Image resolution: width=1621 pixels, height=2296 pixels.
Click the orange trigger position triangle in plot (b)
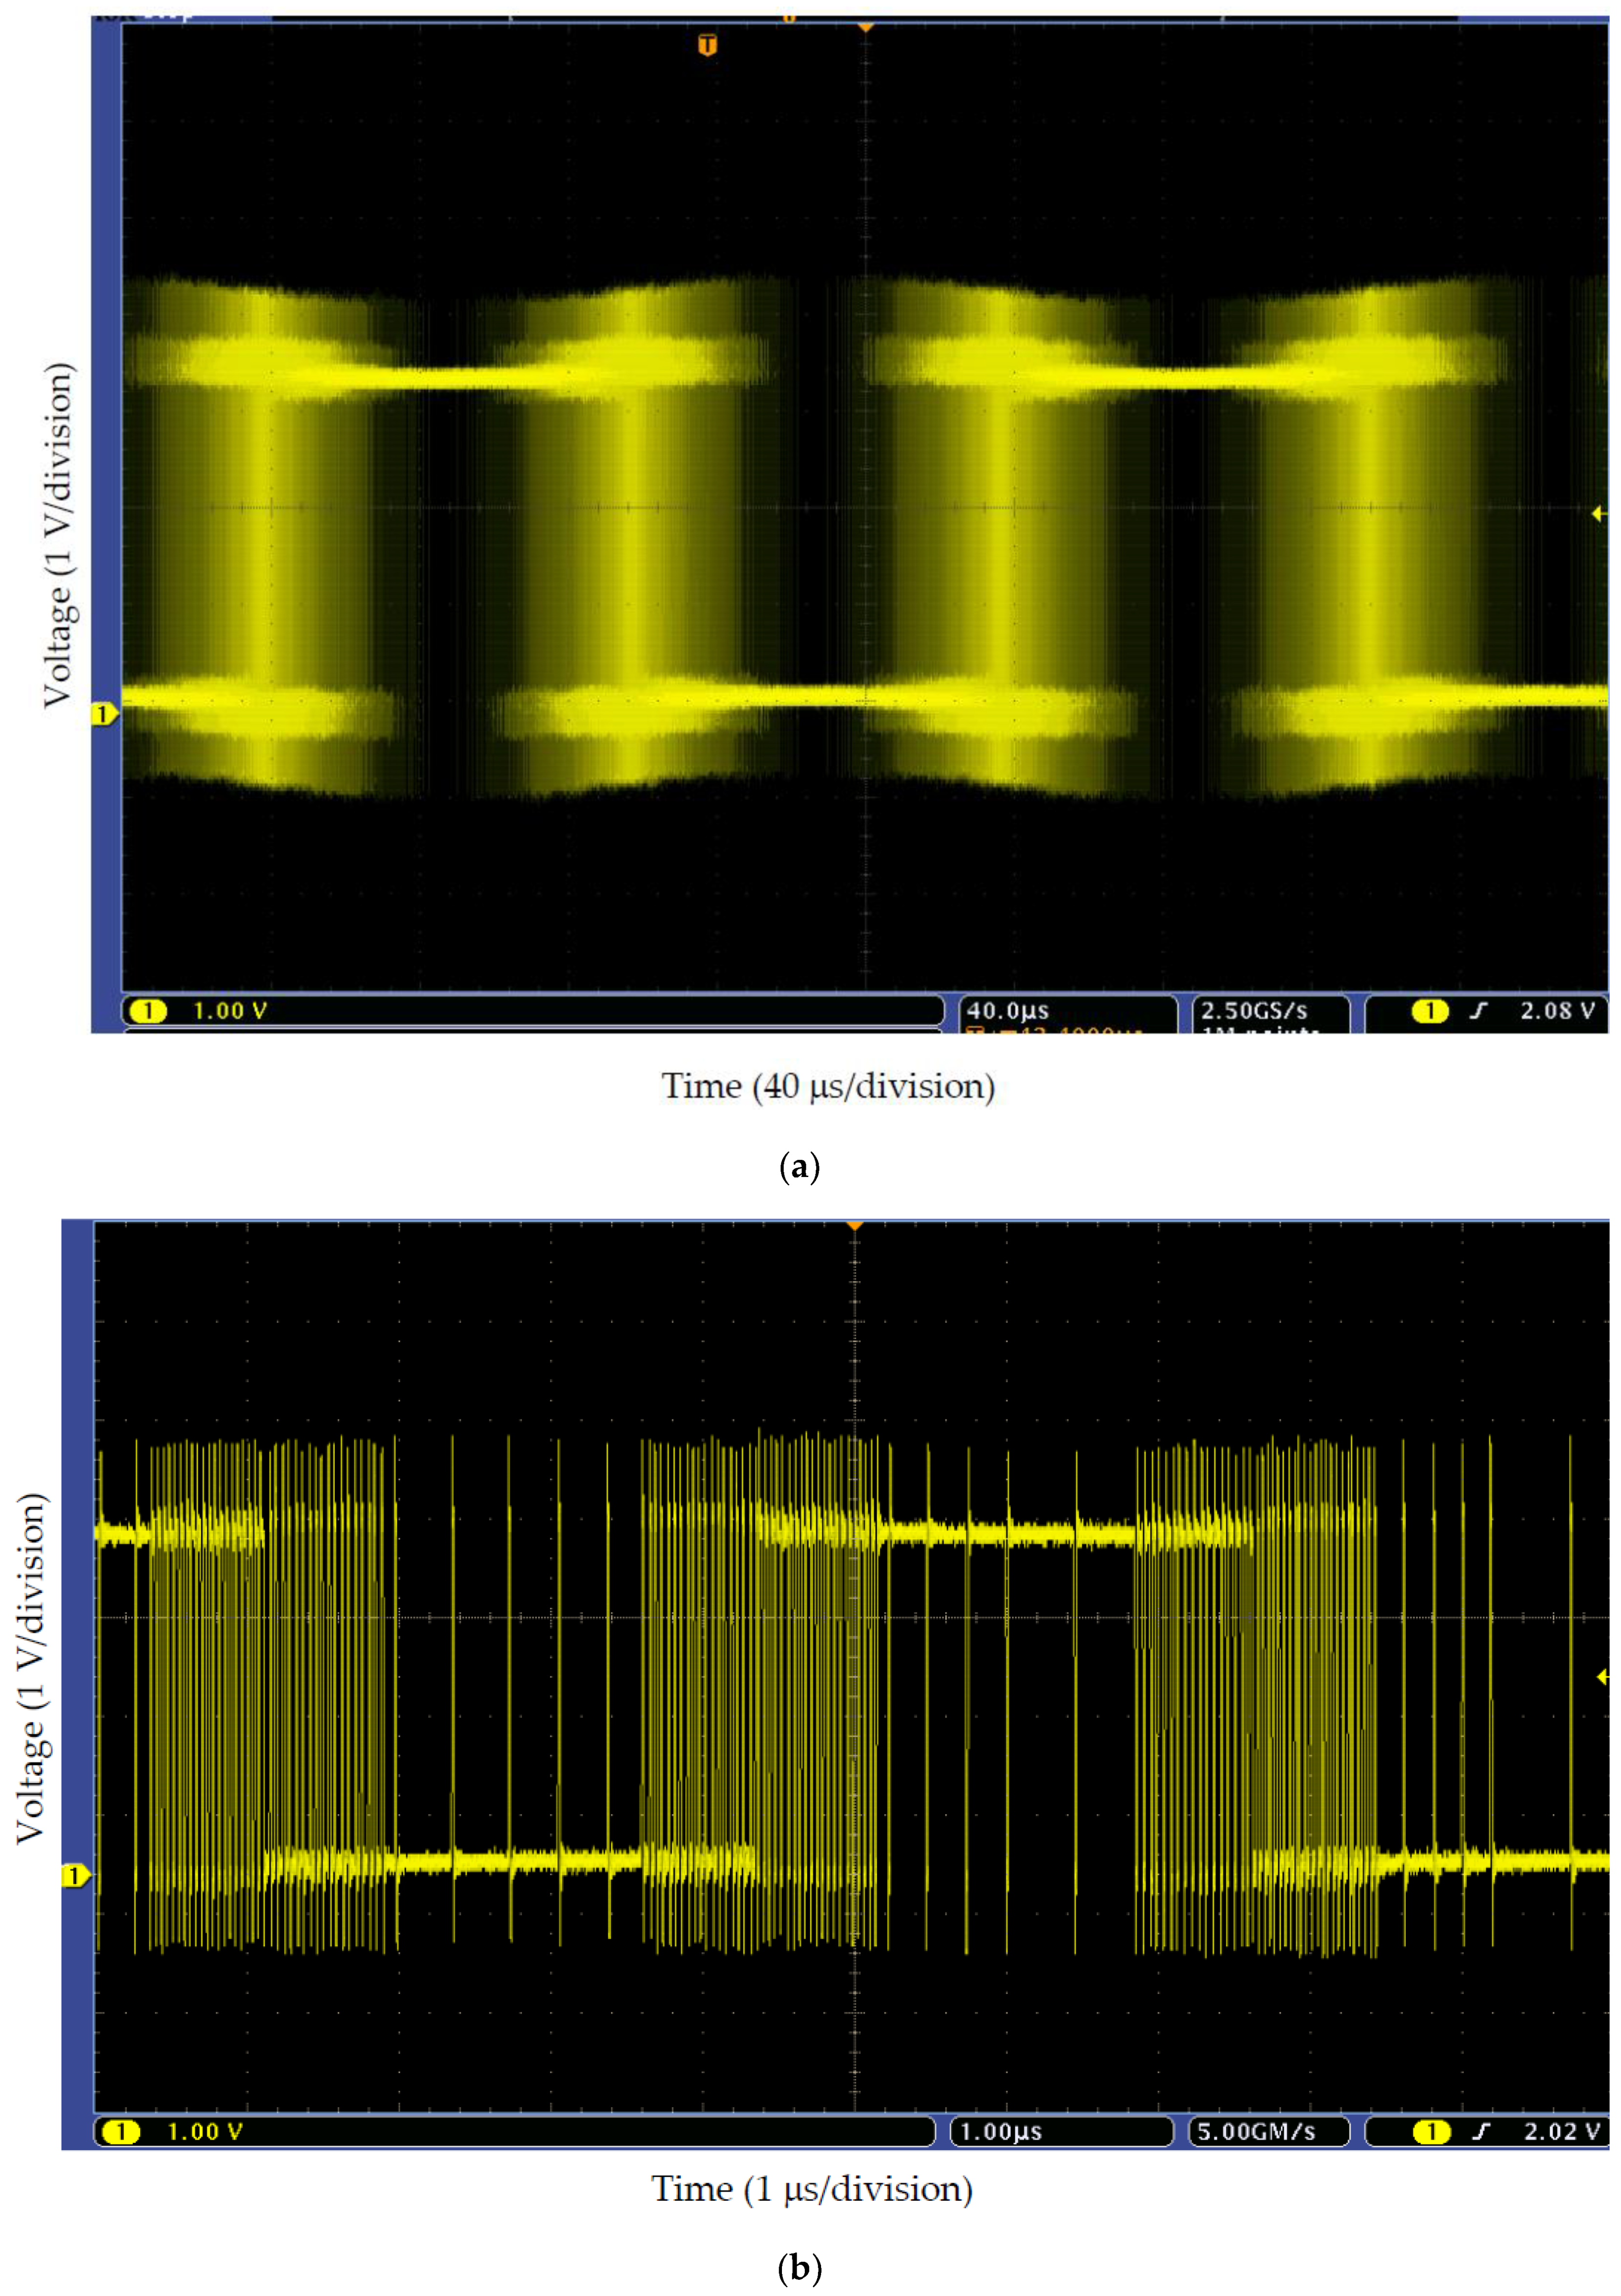tap(855, 1226)
